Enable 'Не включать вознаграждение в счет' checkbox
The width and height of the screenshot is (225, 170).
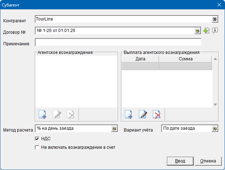pos(37,147)
